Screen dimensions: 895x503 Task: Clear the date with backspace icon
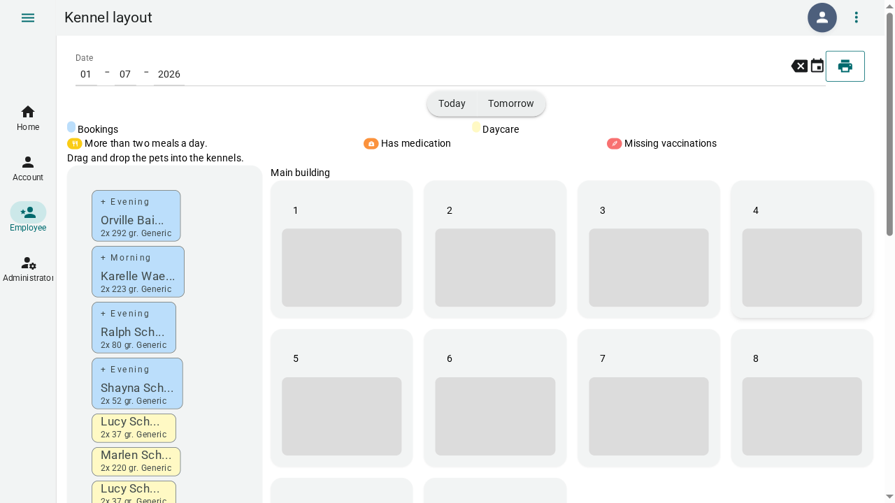tap(799, 66)
